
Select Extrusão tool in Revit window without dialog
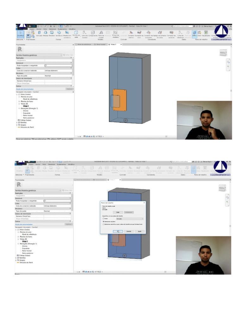coord(39,34)
